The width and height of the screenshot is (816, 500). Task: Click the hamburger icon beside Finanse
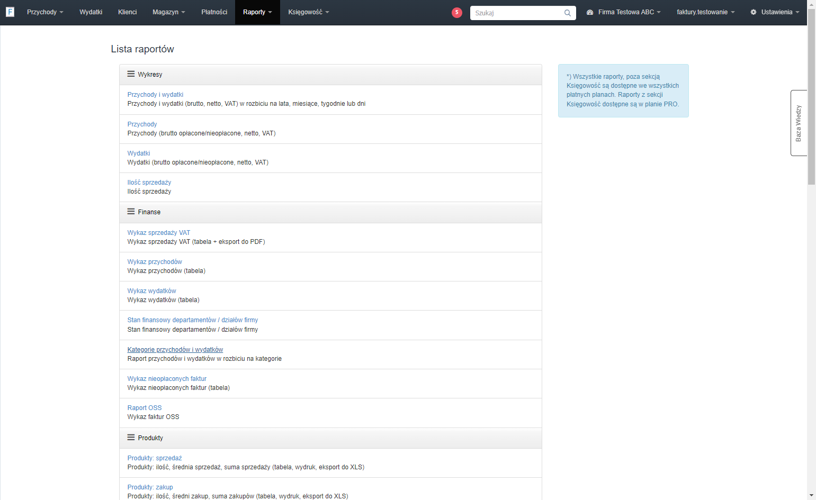[x=131, y=212]
